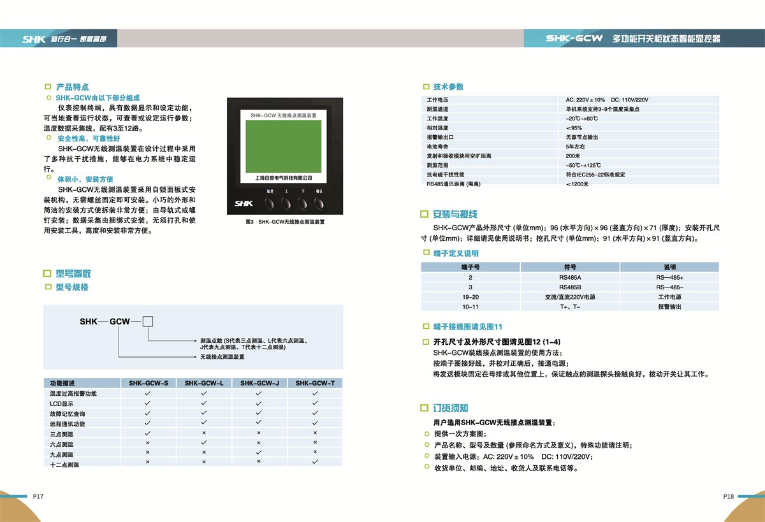This screenshot has width=765, height=522.
Task: Click the subheading SHK-GCW由以下部分组成
Action: click(98, 98)
